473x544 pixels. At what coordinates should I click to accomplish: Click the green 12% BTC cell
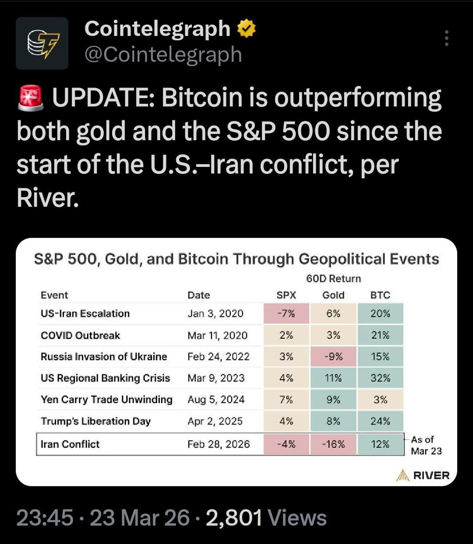coord(380,444)
